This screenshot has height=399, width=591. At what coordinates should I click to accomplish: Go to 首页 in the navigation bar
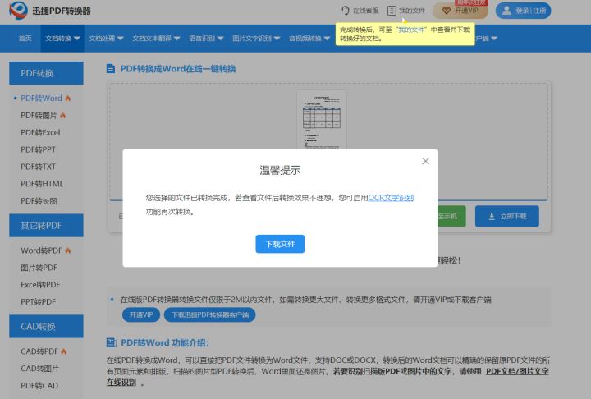coord(25,39)
